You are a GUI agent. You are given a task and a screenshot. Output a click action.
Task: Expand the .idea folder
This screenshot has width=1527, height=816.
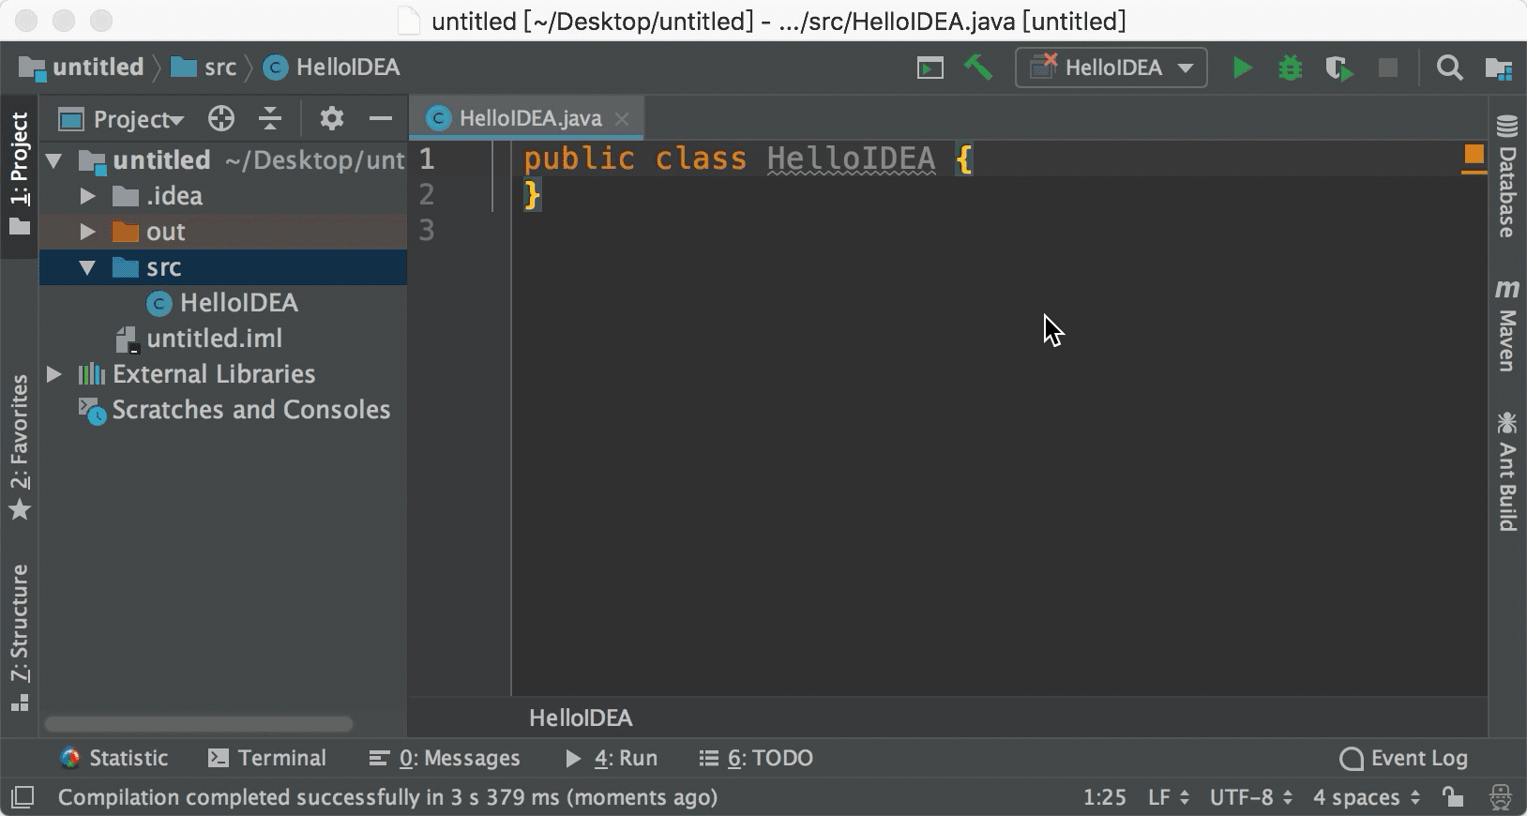pyautogui.click(x=88, y=196)
